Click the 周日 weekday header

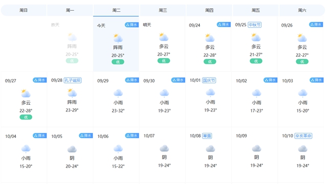[24, 10]
